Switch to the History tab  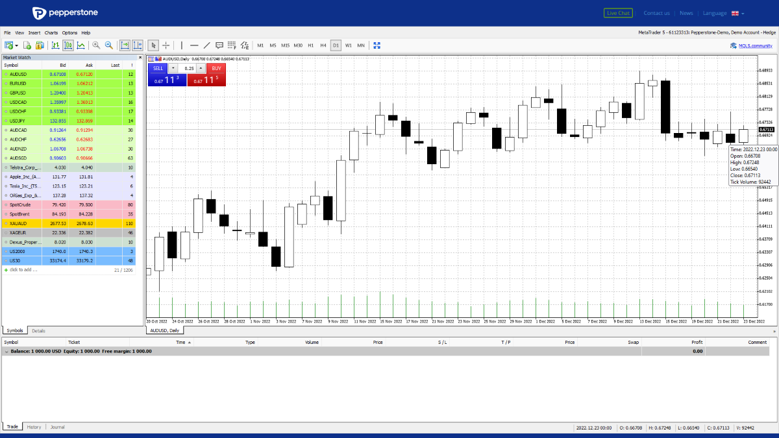[x=34, y=427]
